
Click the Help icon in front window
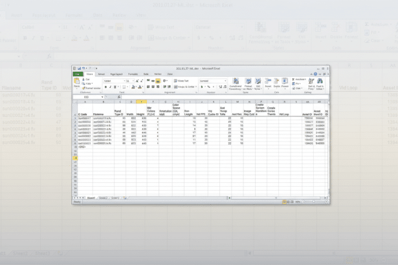pos(315,74)
